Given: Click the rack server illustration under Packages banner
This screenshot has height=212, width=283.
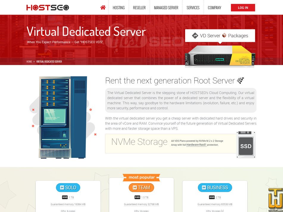Looking at the screenshot, I should 220,56.
